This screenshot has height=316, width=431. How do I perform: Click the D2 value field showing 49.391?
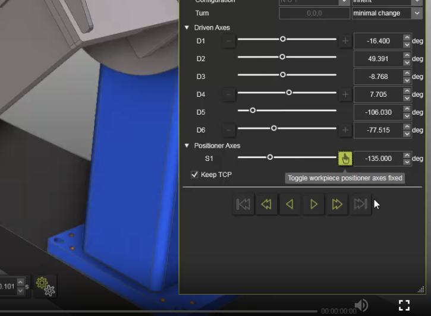pyautogui.click(x=377, y=59)
